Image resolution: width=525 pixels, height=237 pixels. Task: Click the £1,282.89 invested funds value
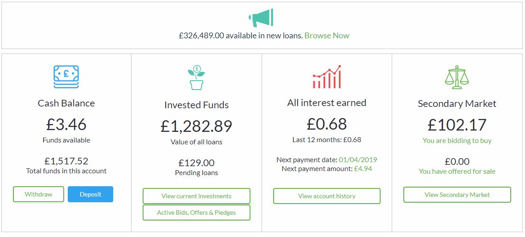click(196, 127)
